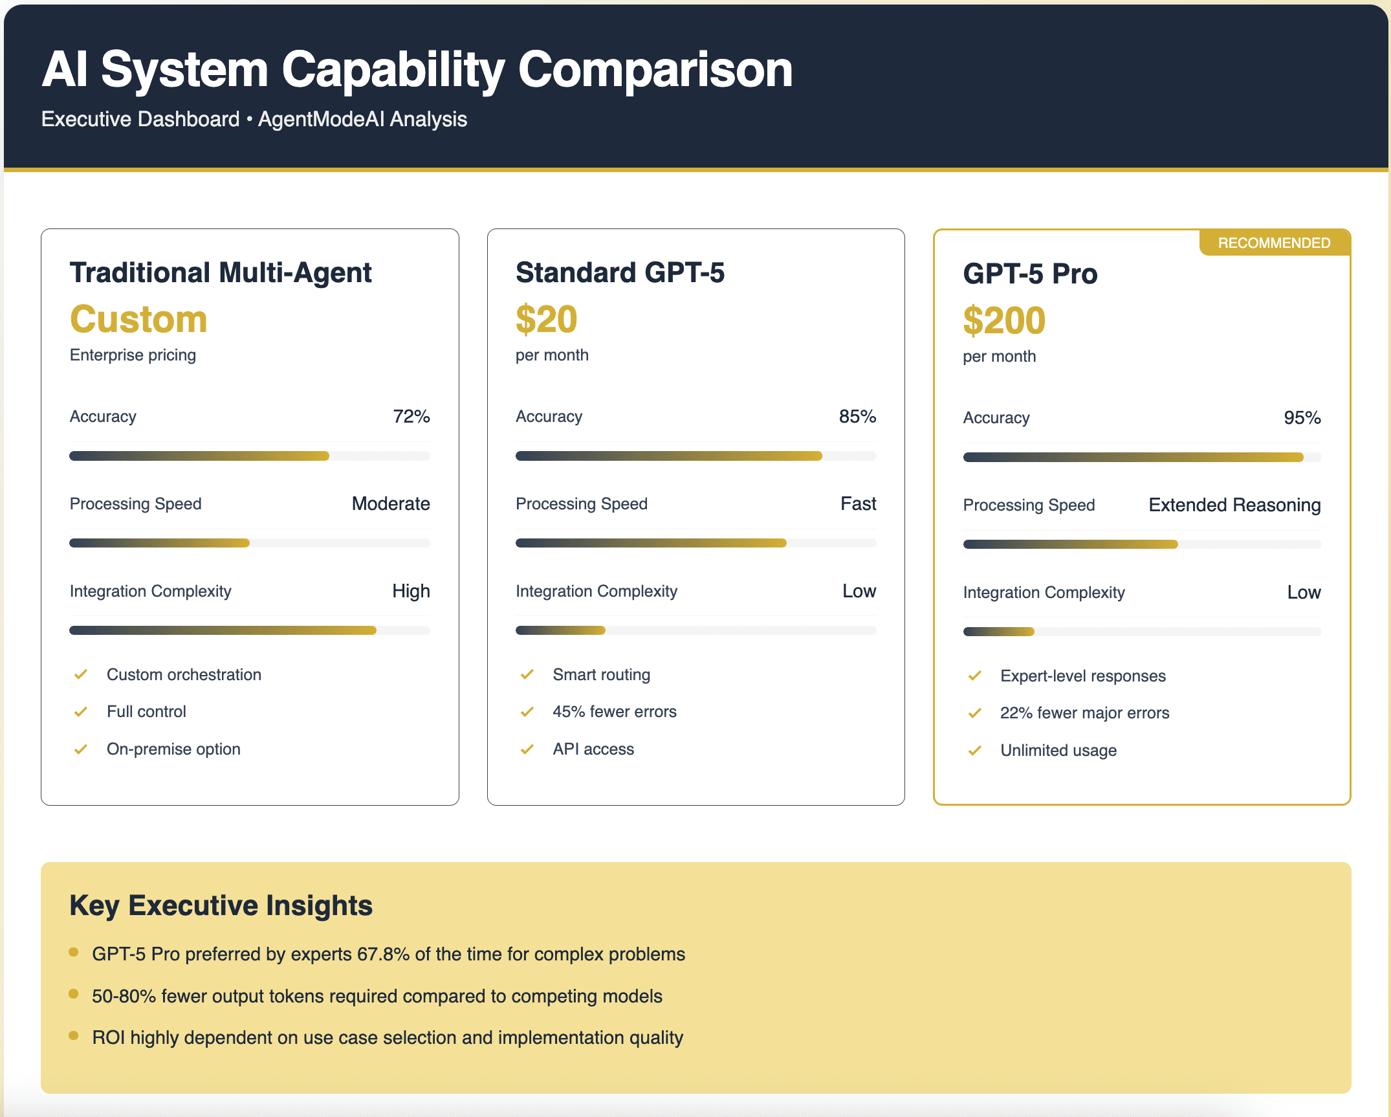Click the Unlimited usage feature text
Viewport: 1391px width, 1117px height.
pyautogui.click(x=1058, y=751)
